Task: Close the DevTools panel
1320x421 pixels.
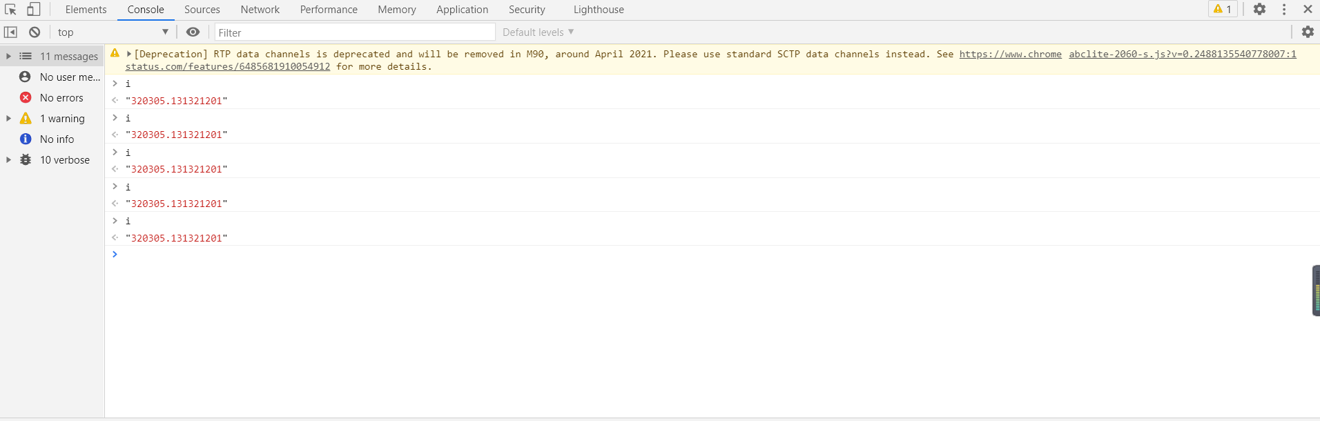Action: click(1308, 9)
